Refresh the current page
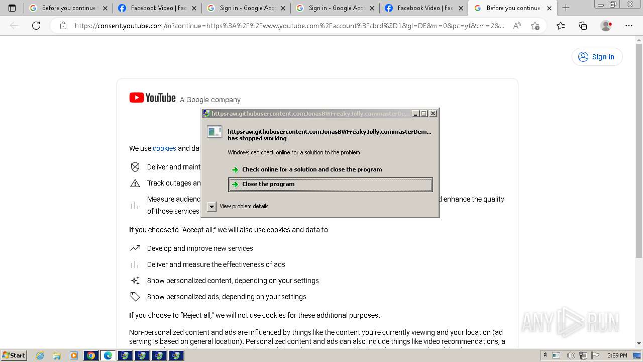The height and width of the screenshot is (362, 643). (36, 26)
